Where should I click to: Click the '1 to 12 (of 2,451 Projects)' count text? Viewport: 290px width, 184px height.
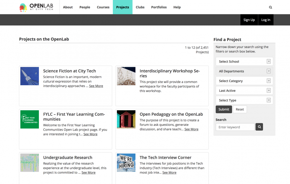197,50
